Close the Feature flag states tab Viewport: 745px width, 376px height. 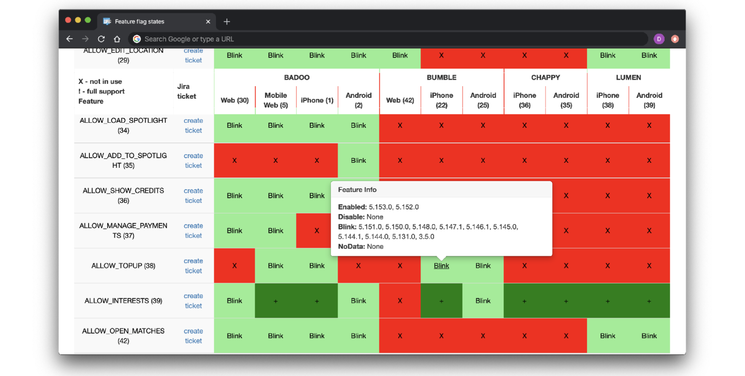(208, 21)
